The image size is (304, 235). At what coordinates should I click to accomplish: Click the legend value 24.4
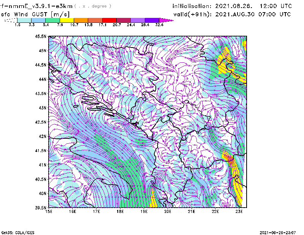coord(131,25)
